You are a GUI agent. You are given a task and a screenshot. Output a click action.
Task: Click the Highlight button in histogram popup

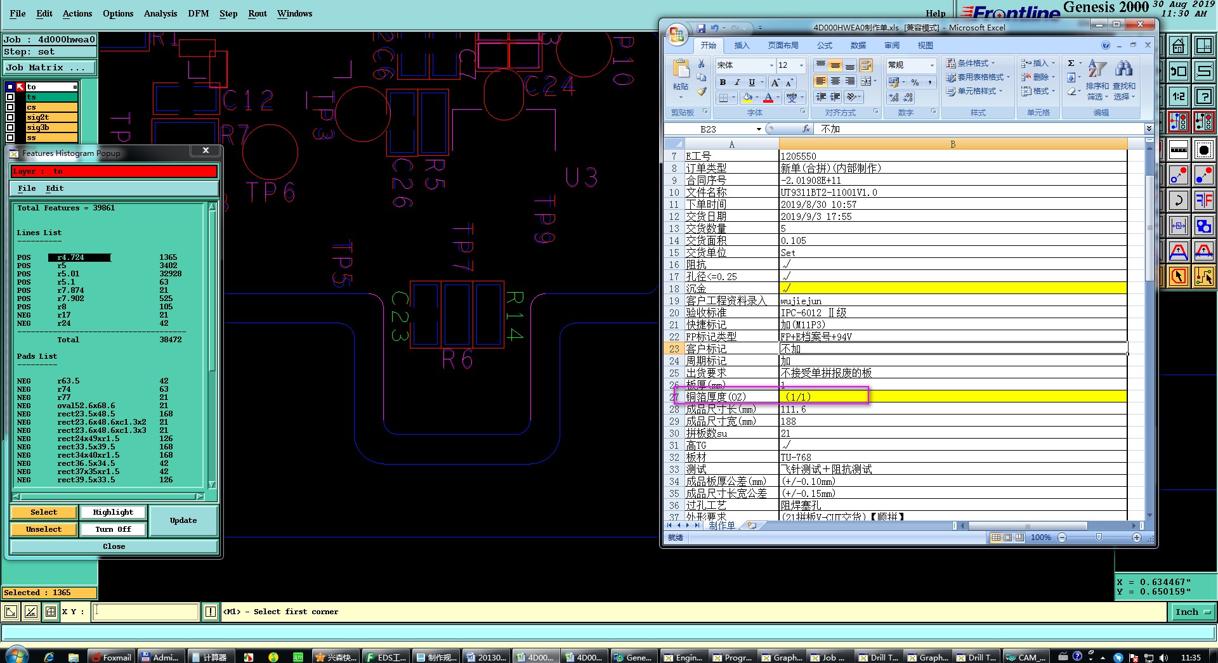coord(113,512)
